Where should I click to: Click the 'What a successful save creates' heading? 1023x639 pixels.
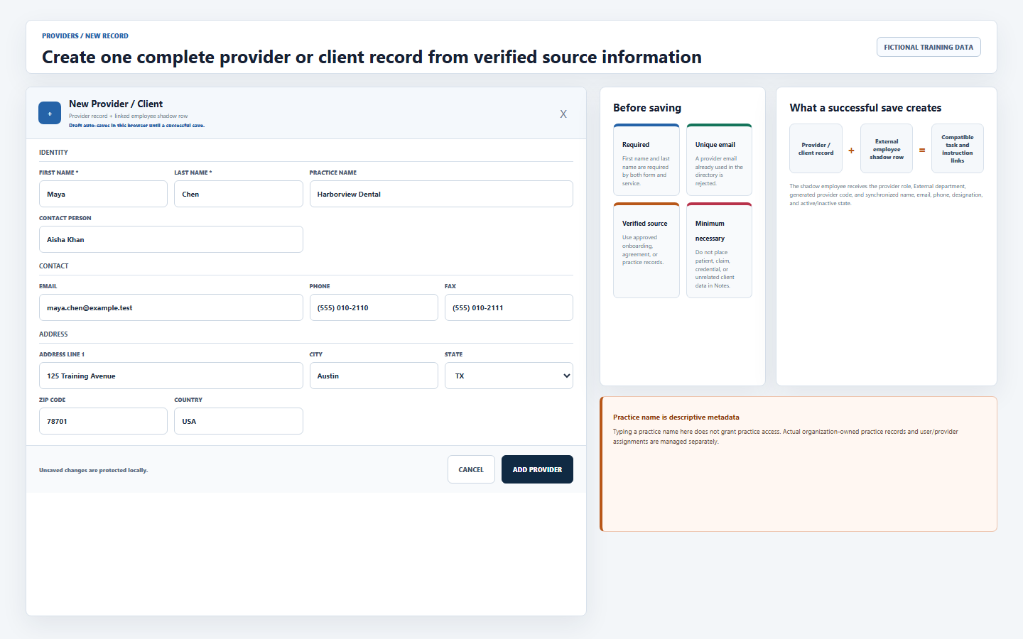[x=865, y=108]
